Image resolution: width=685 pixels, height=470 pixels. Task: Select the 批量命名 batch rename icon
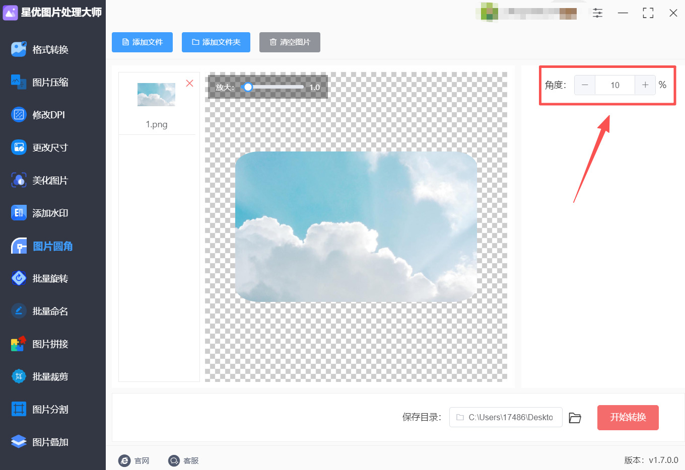(x=19, y=311)
